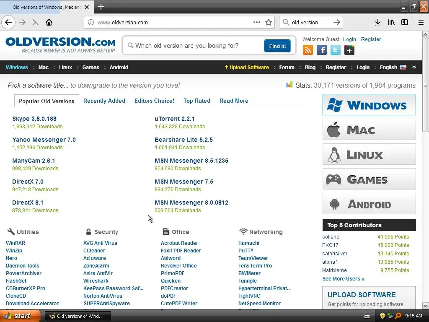Screen dimensions: 429x322
Task: Open Skype 3.8.0.188 link
Action: pos(34,119)
